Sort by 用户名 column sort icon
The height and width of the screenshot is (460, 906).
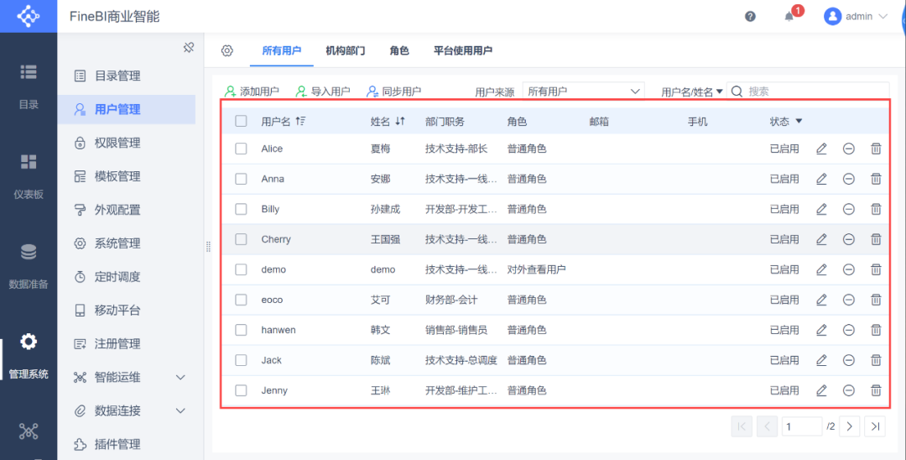click(x=299, y=121)
